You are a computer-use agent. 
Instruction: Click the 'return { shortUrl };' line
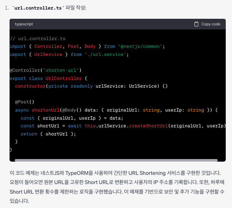tap(48, 134)
